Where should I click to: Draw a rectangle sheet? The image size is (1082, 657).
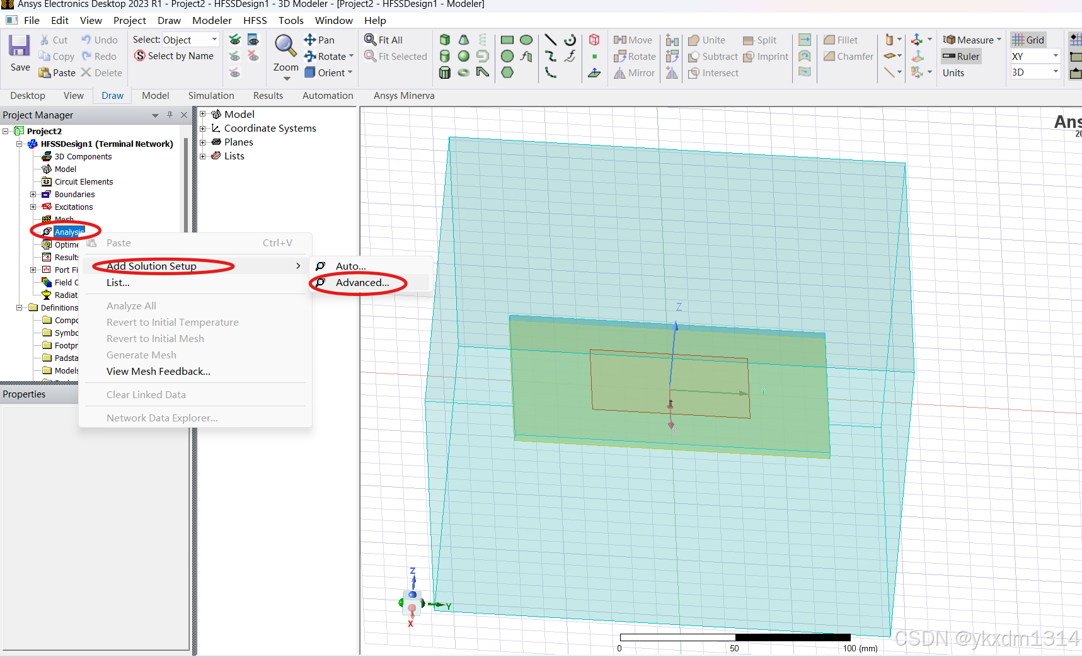click(507, 40)
